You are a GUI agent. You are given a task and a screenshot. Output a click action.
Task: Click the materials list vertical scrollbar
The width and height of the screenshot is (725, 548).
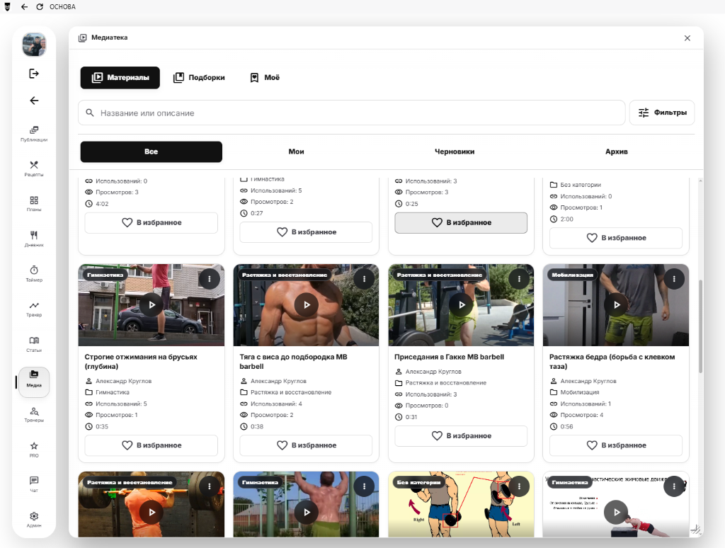pos(700,326)
